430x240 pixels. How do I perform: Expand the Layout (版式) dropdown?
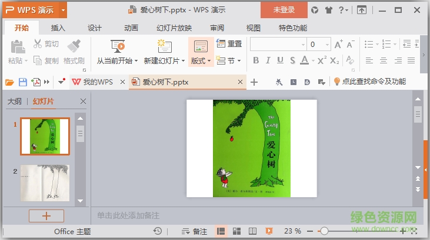(x=201, y=60)
